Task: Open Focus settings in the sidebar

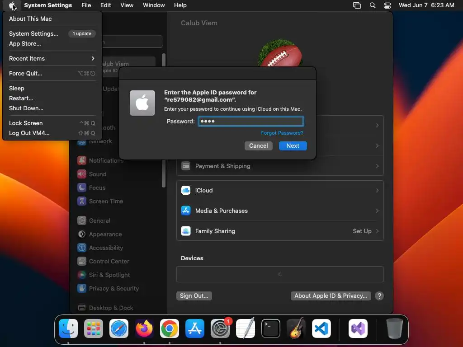Action: pyautogui.click(x=91, y=188)
